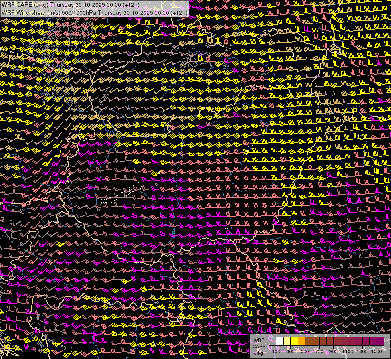
Task: Click the bright yellow legend swatch
Action: pyautogui.click(x=294, y=341)
